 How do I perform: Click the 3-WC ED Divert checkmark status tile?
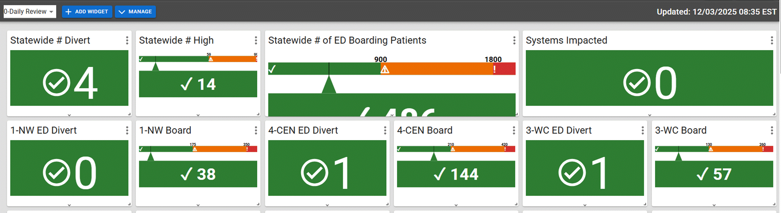tap(584, 168)
